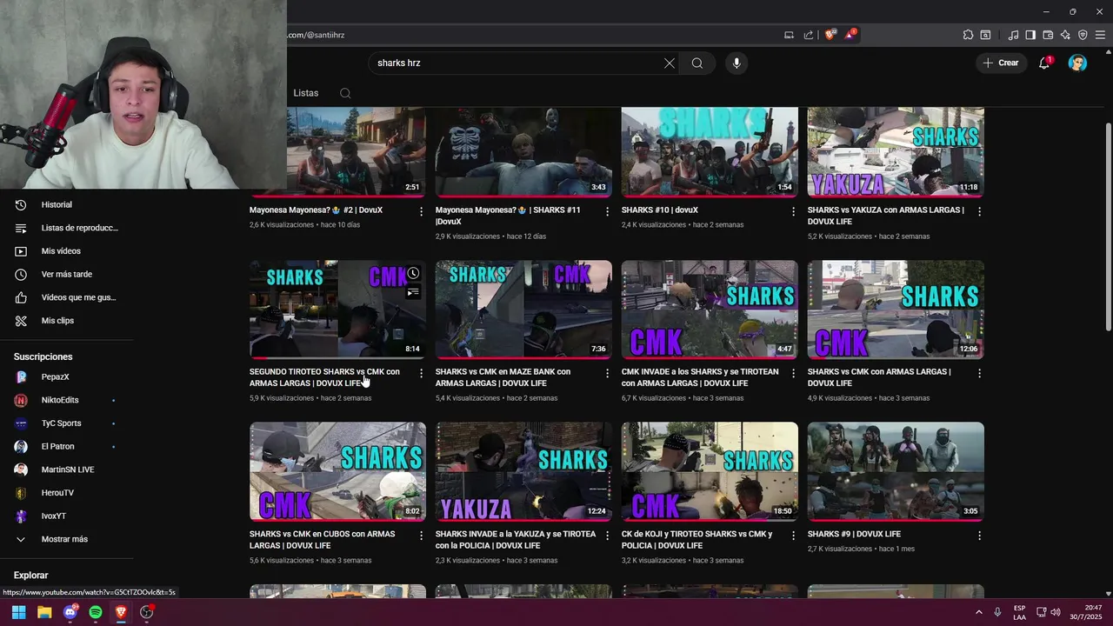
Task: Click the 3:05 SHARKS #9 thumbnail
Action: [896, 471]
